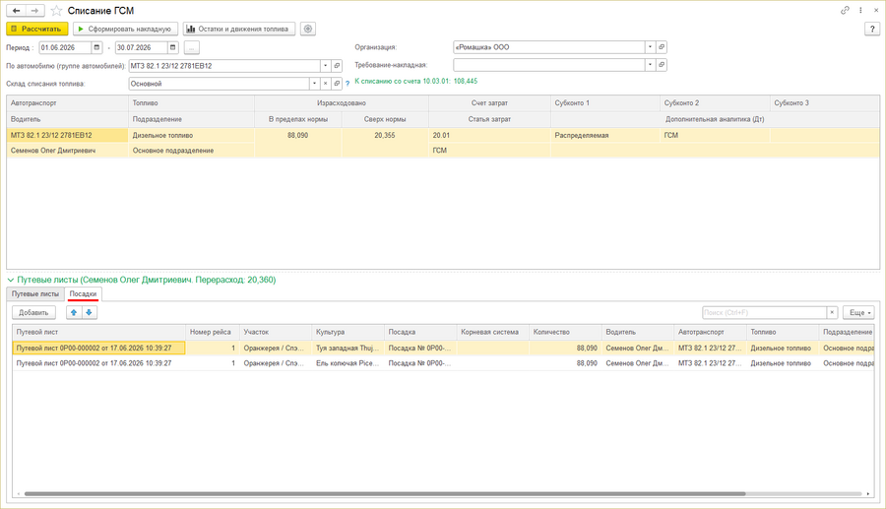Image resolution: width=886 pixels, height=509 pixels.
Task: Click the Требование-накладная input field
Action: click(x=548, y=65)
